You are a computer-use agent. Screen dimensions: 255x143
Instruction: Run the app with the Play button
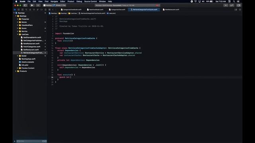pyautogui.click(x=32, y=5)
